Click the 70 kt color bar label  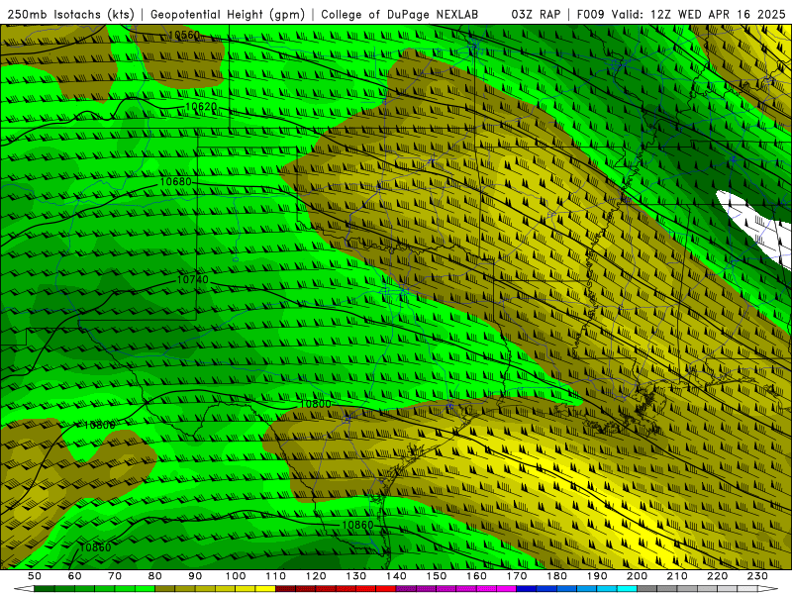click(115, 576)
